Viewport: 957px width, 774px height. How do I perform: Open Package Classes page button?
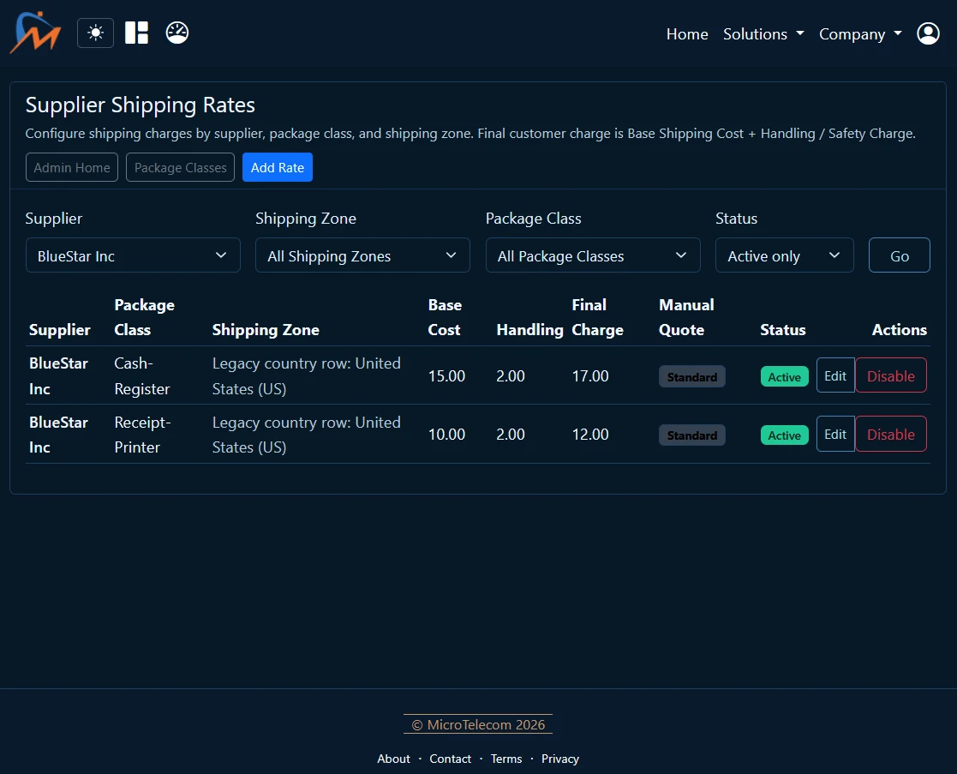(x=180, y=167)
